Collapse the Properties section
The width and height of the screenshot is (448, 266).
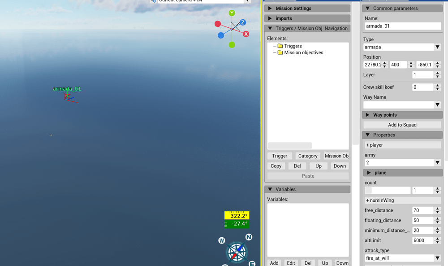402,135
